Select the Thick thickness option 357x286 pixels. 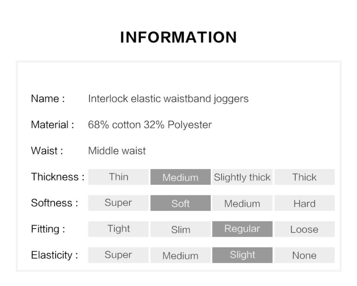[305, 177]
